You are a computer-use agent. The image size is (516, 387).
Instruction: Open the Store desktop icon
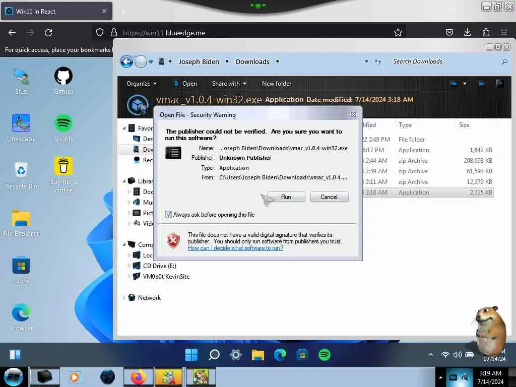coord(21,271)
